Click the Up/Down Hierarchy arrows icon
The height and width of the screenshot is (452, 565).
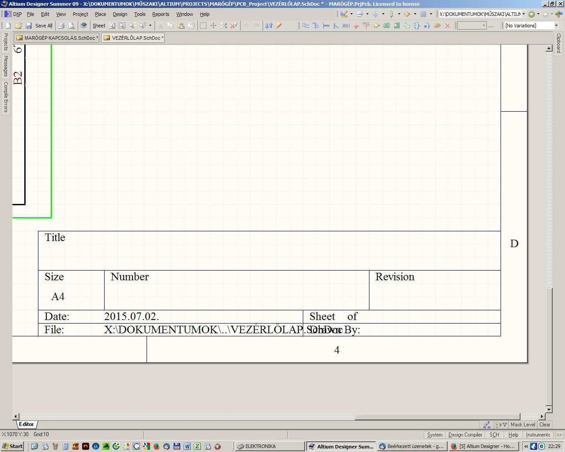[269, 26]
